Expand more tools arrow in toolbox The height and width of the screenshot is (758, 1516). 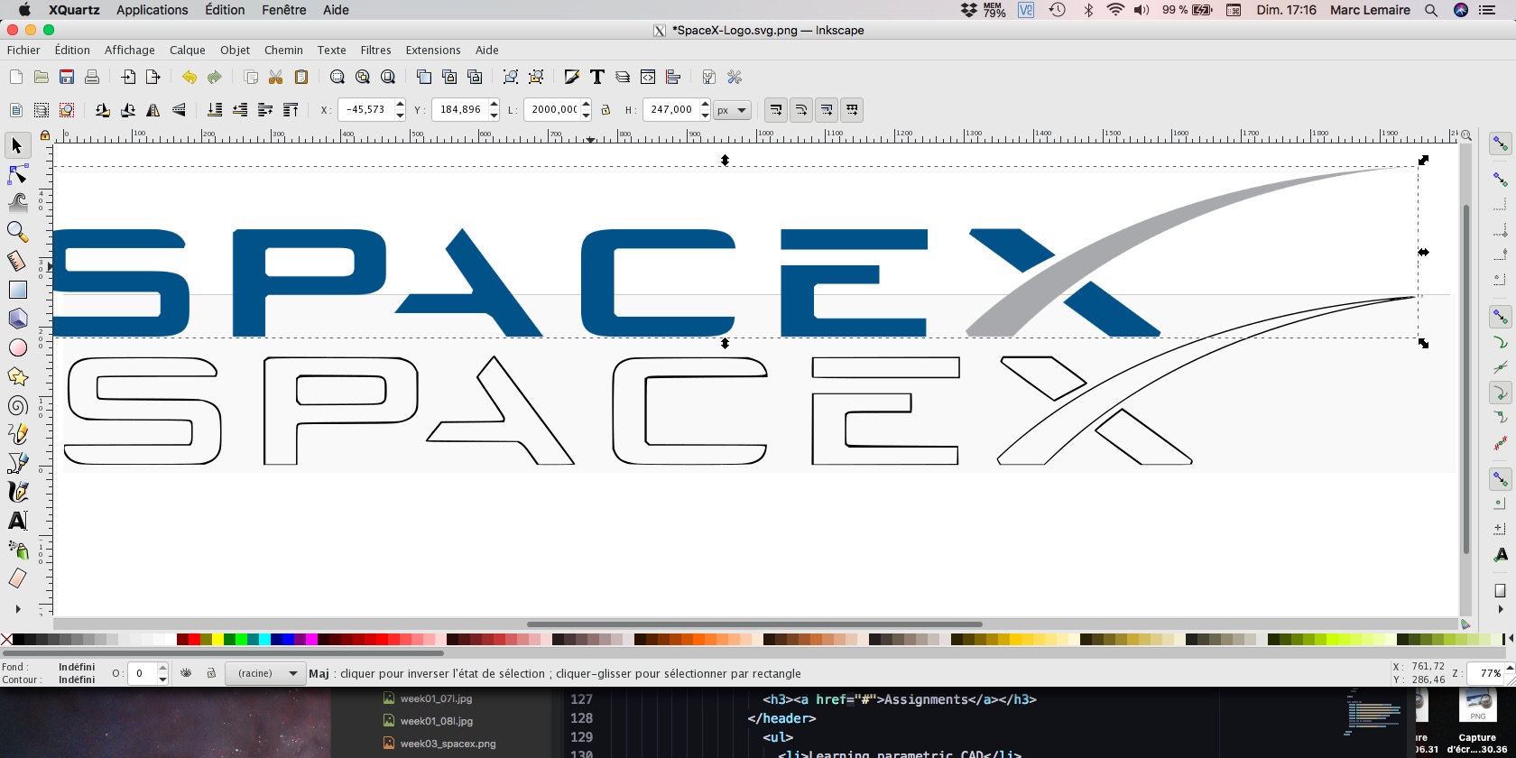tap(17, 609)
